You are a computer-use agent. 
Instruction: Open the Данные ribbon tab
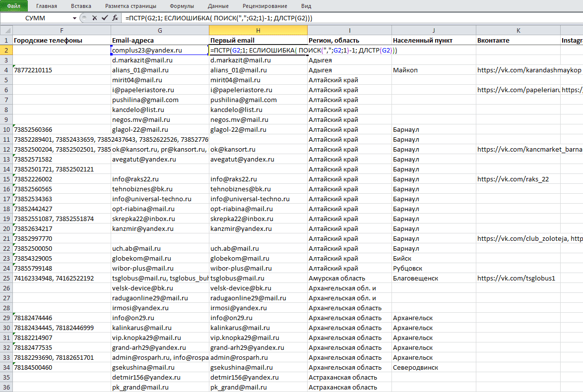(x=218, y=6)
